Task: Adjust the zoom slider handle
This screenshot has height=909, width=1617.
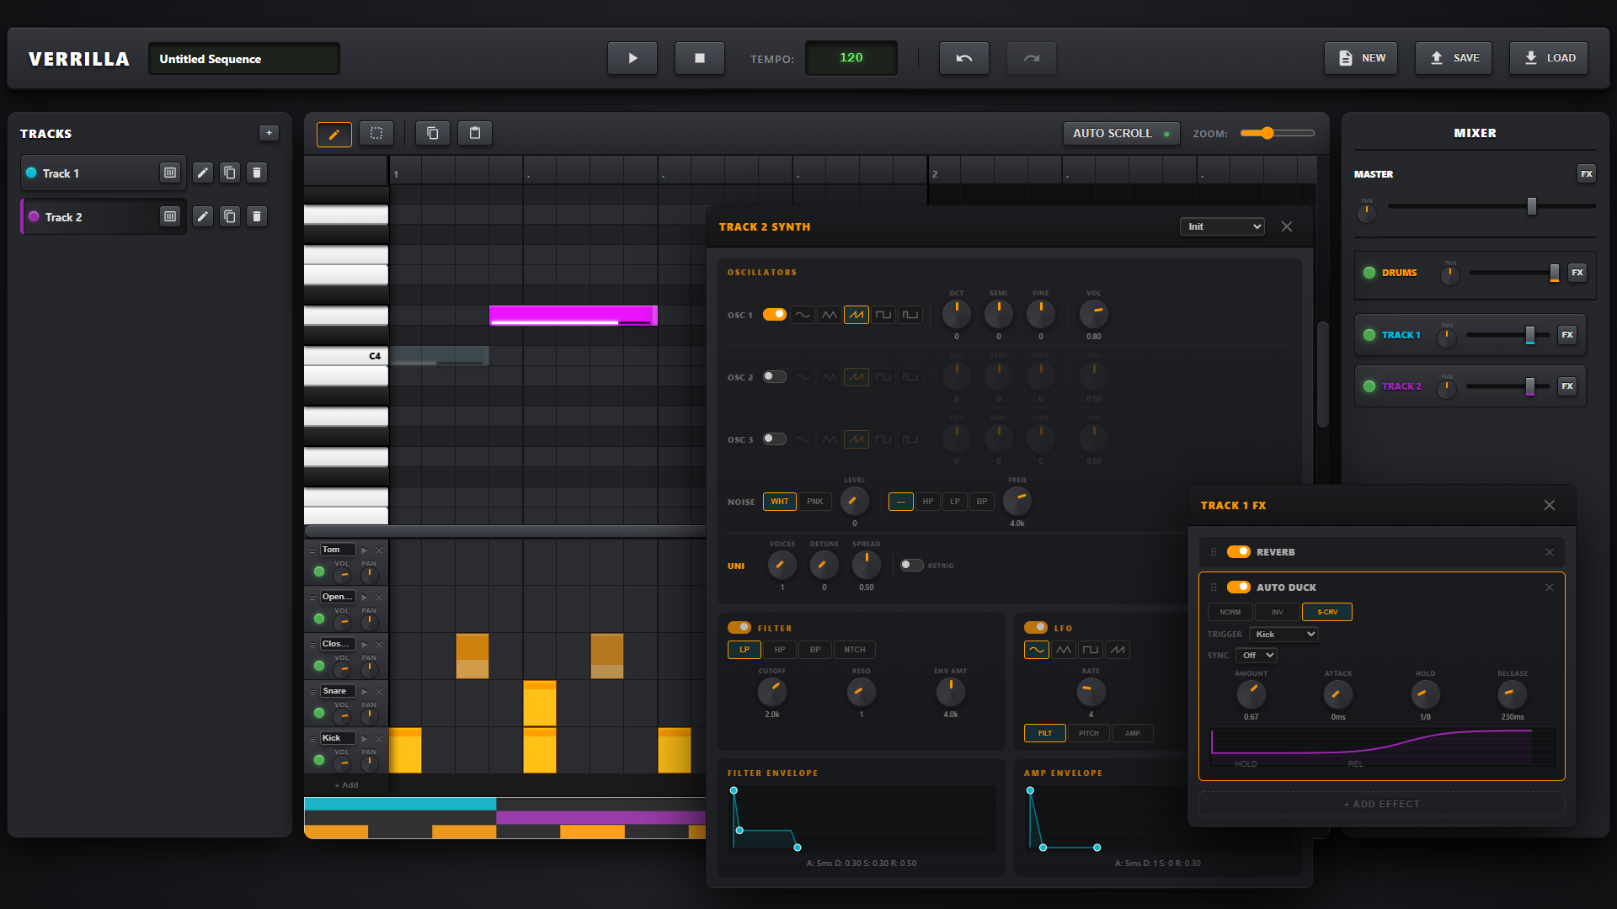Action: point(1267,133)
